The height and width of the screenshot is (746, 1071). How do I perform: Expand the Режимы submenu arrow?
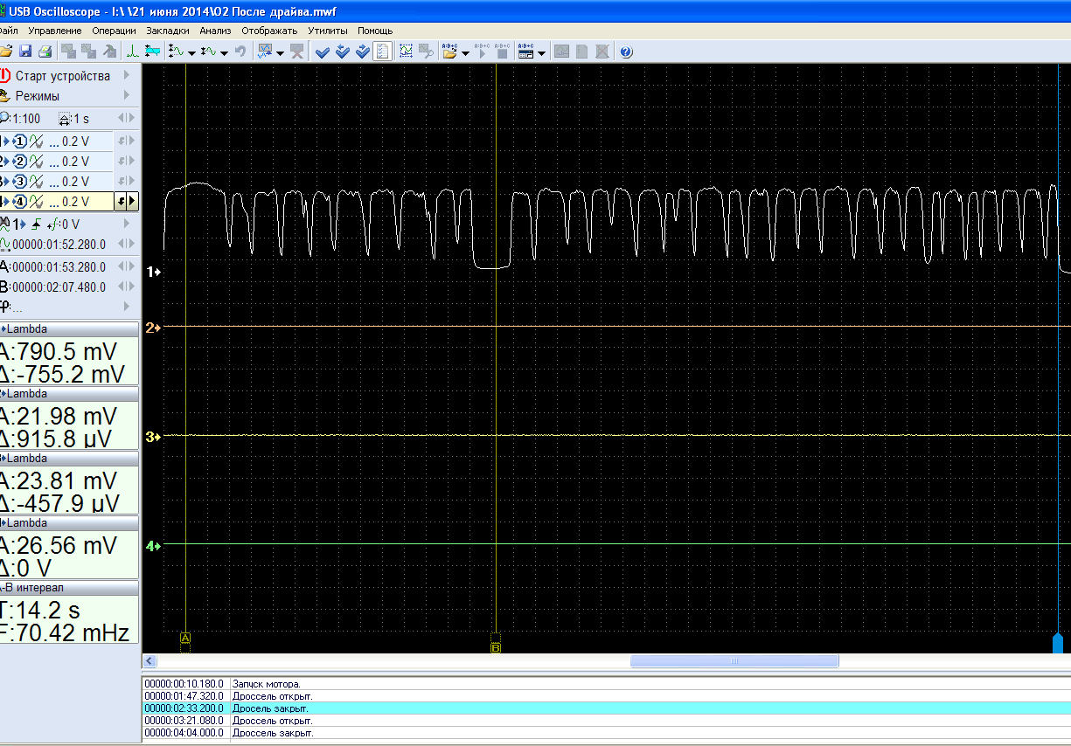[127, 96]
